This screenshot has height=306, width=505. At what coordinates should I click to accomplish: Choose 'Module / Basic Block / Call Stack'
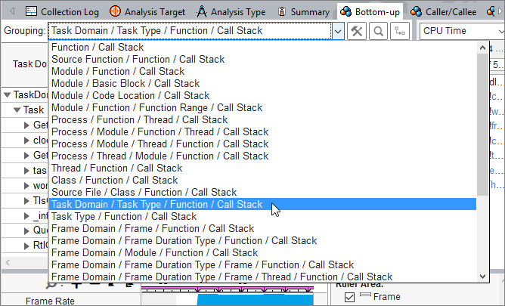tap(125, 83)
